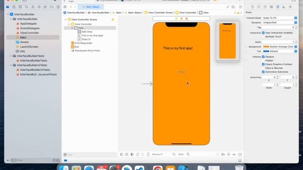Collapse the InterfaceBuilder project root
The width and height of the screenshot is (303, 170).
[x=8, y=14]
